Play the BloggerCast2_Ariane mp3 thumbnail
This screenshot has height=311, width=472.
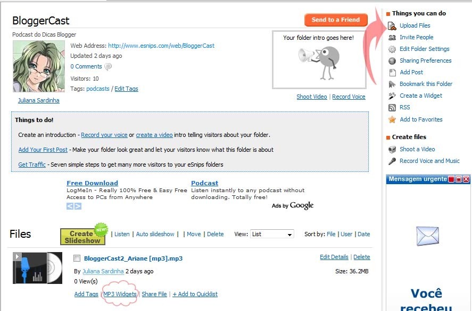tap(37, 268)
